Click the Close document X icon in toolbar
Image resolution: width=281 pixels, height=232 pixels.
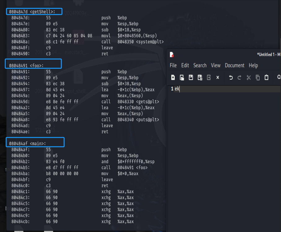pyautogui.click(x=217, y=78)
